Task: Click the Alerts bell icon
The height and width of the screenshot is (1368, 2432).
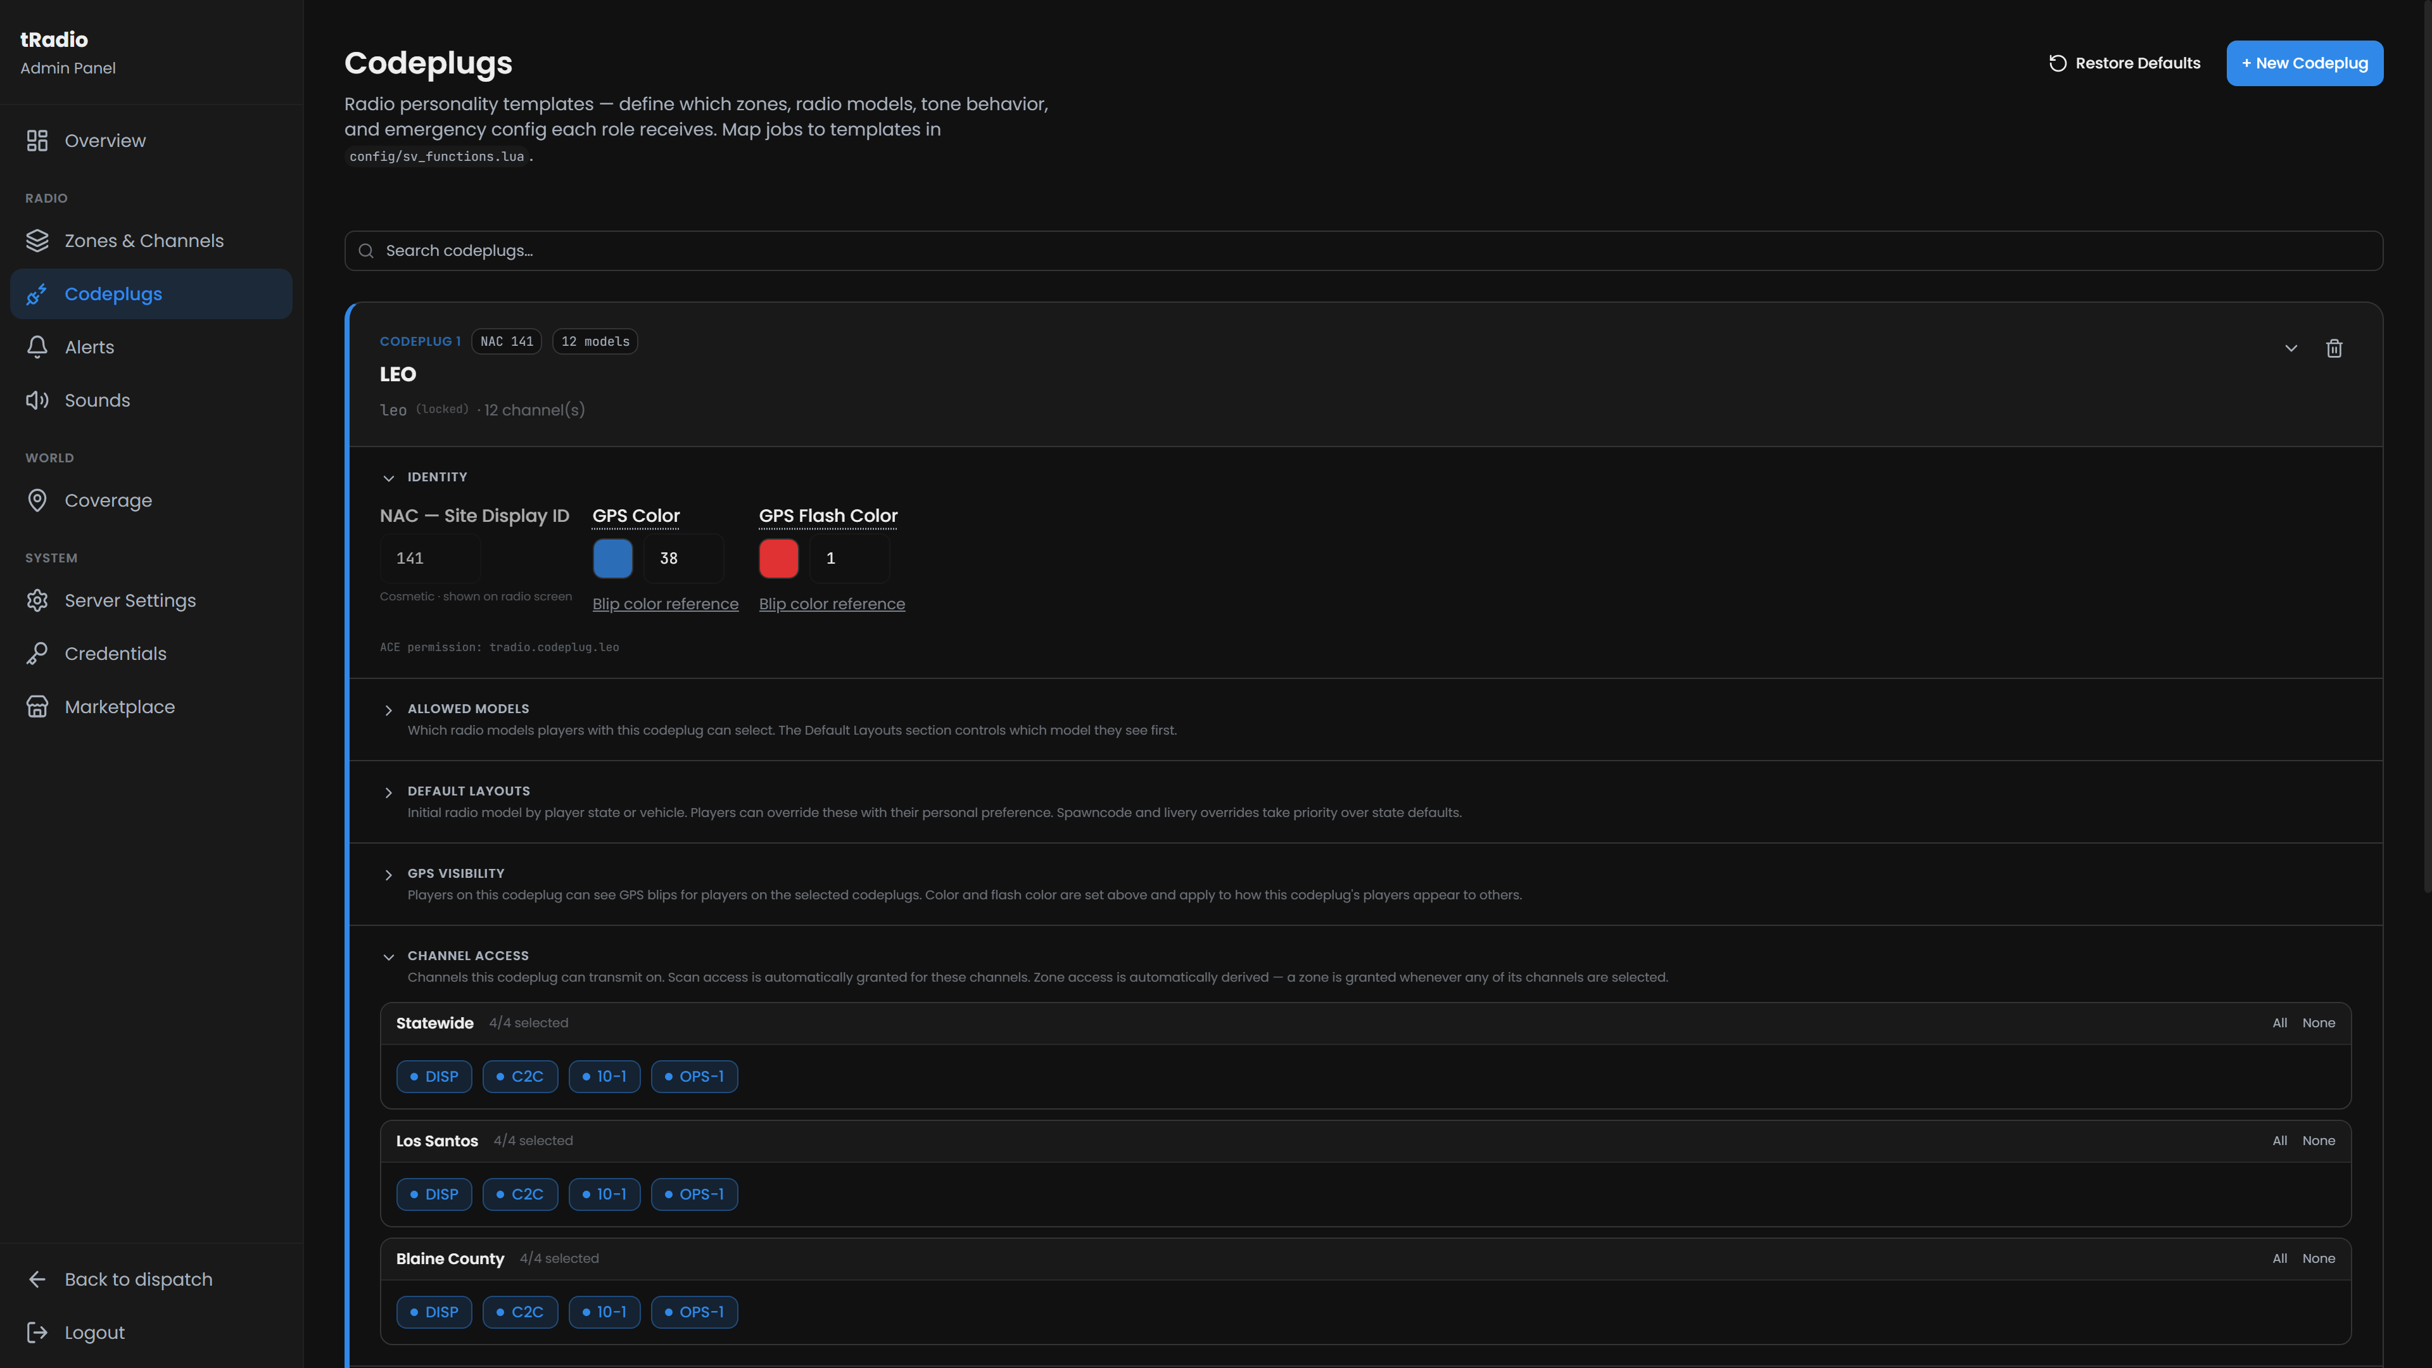Action: (x=37, y=348)
